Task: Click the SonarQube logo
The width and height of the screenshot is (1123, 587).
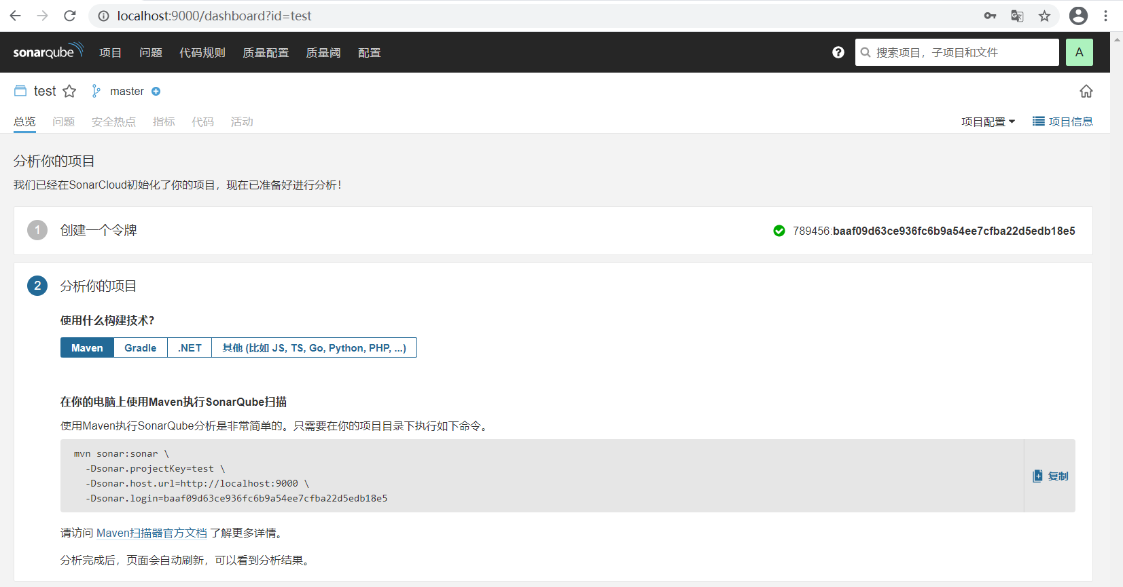Action: [48, 52]
